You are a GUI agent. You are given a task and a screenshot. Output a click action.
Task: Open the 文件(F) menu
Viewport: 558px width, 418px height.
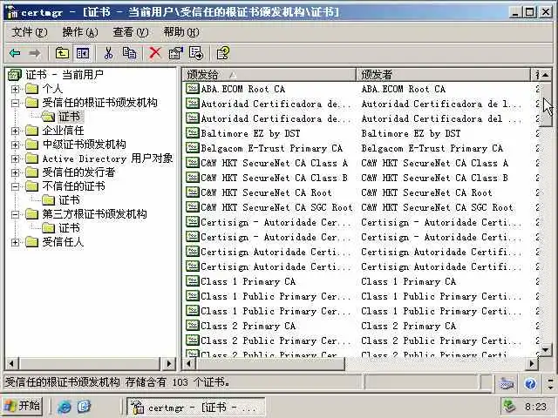coord(29,32)
